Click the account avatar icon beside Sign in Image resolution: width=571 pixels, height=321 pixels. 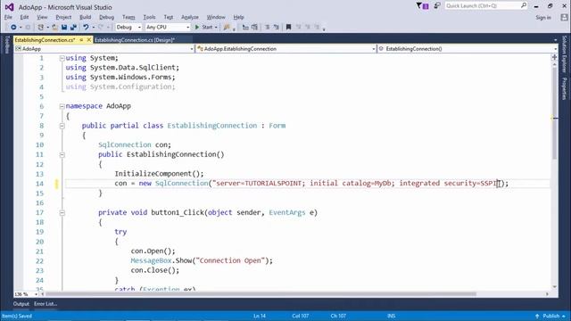point(564,18)
